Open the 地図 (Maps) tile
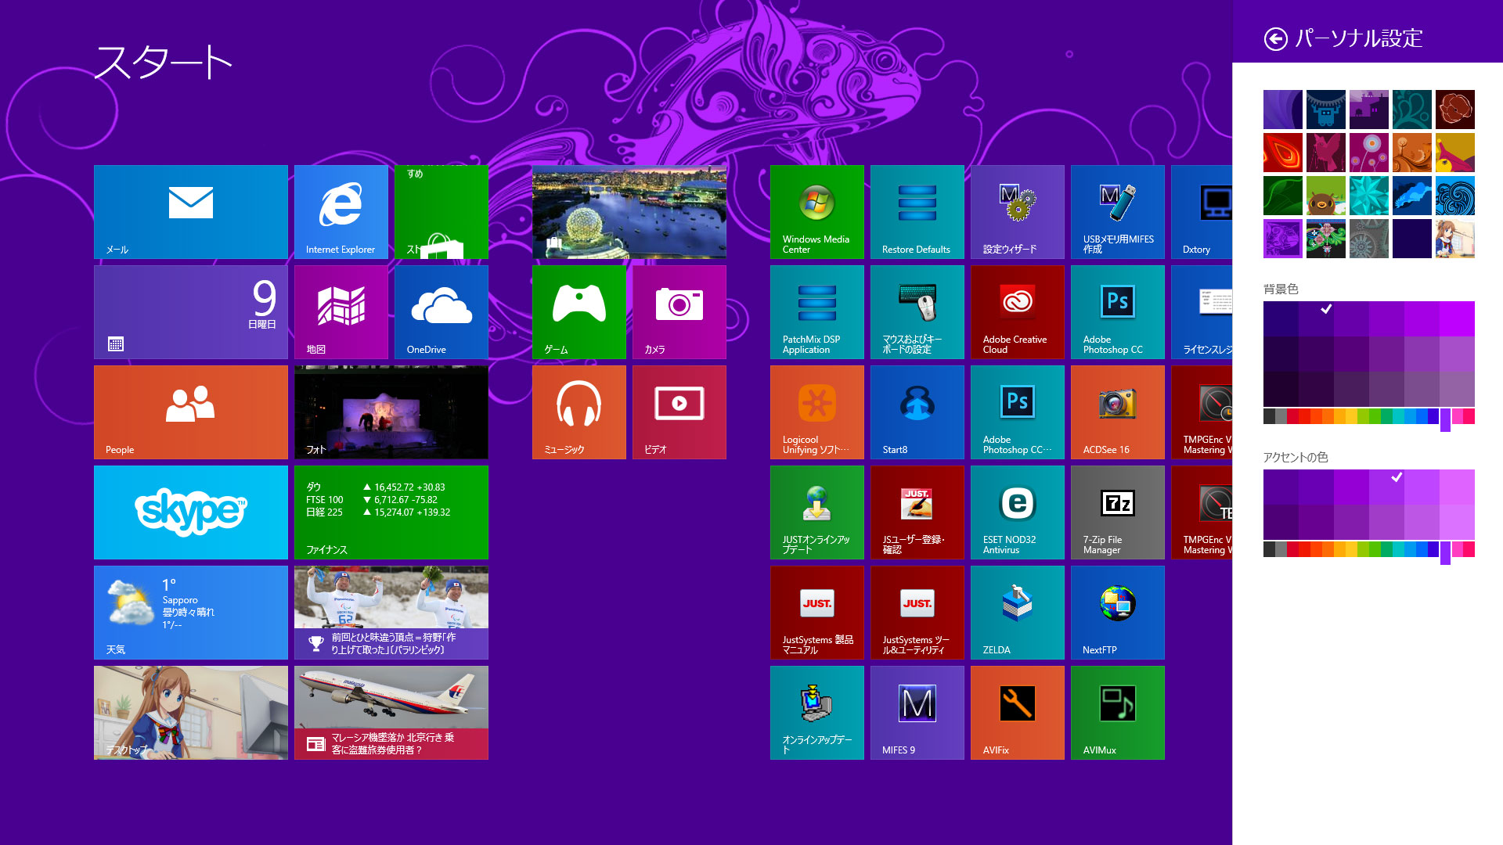 coord(341,312)
